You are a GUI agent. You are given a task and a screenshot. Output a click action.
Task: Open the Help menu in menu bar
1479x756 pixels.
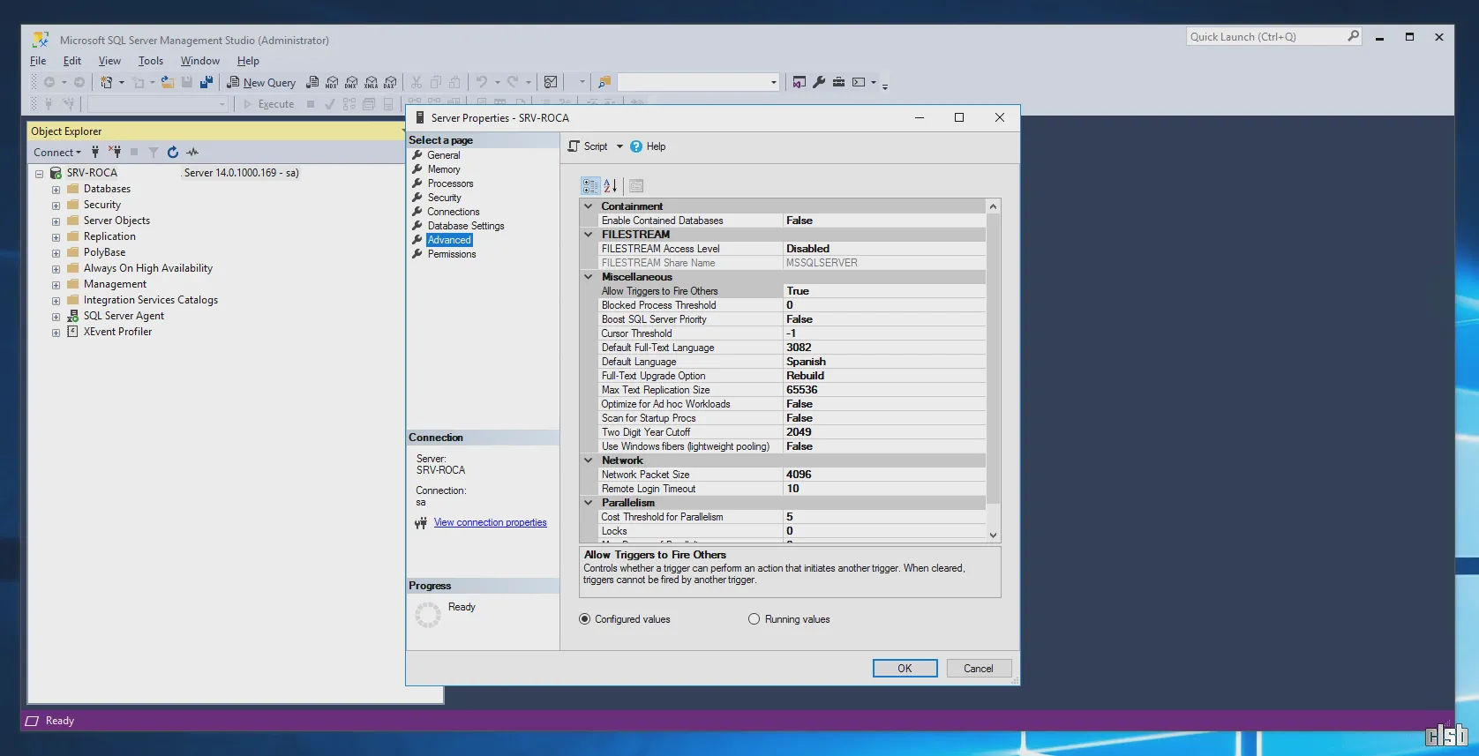[x=248, y=61]
